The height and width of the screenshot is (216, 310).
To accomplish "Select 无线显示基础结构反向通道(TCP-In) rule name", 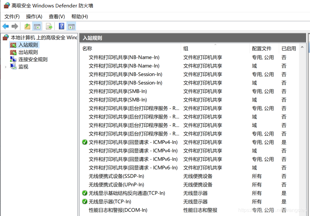I will click(127, 193).
